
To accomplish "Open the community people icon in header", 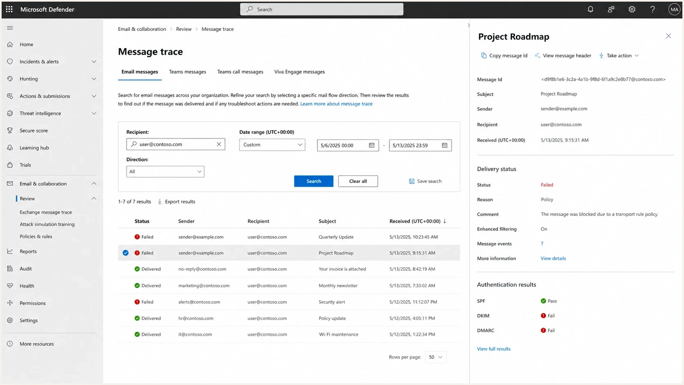I will pyautogui.click(x=611, y=9).
